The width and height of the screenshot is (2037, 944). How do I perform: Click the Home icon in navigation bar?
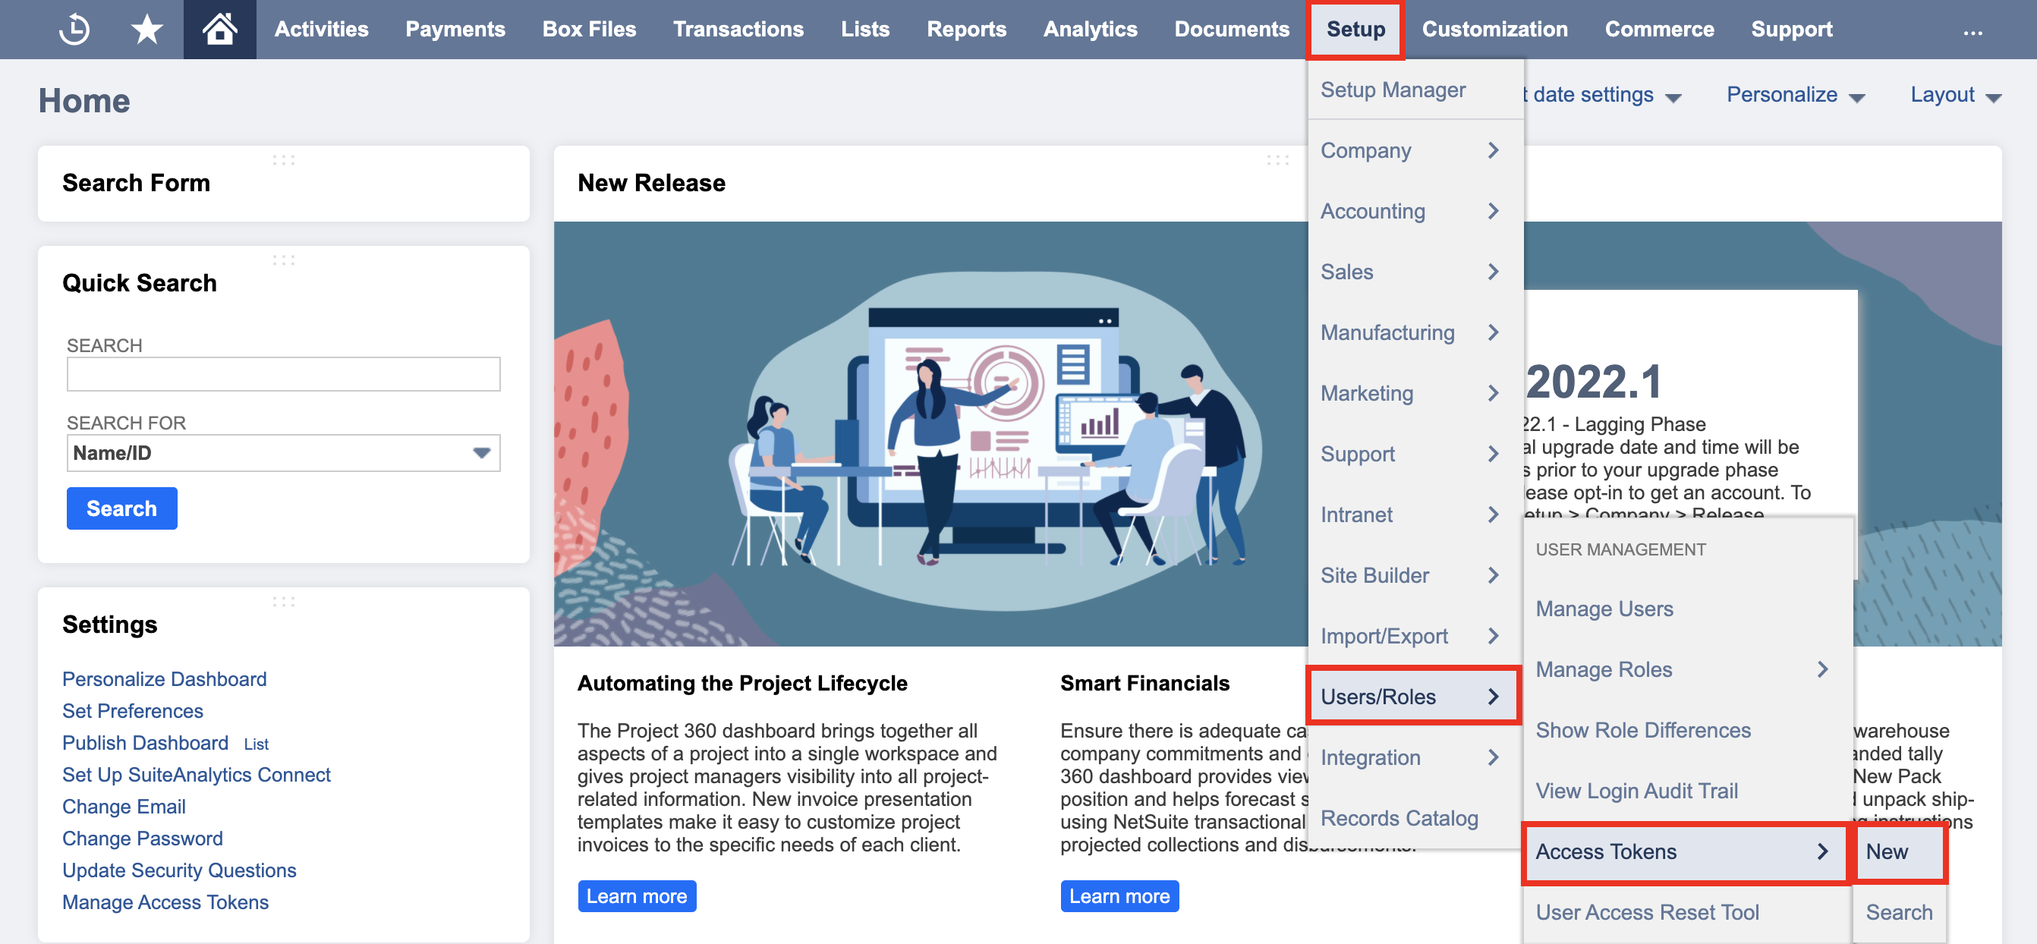click(x=219, y=29)
